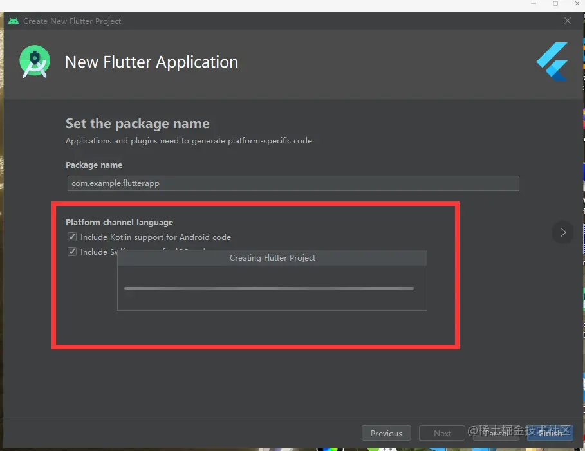585x451 pixels.
Task: Toggle the Include Swift support checkbox
Action: pyautogui.click(x=72, y=252)
